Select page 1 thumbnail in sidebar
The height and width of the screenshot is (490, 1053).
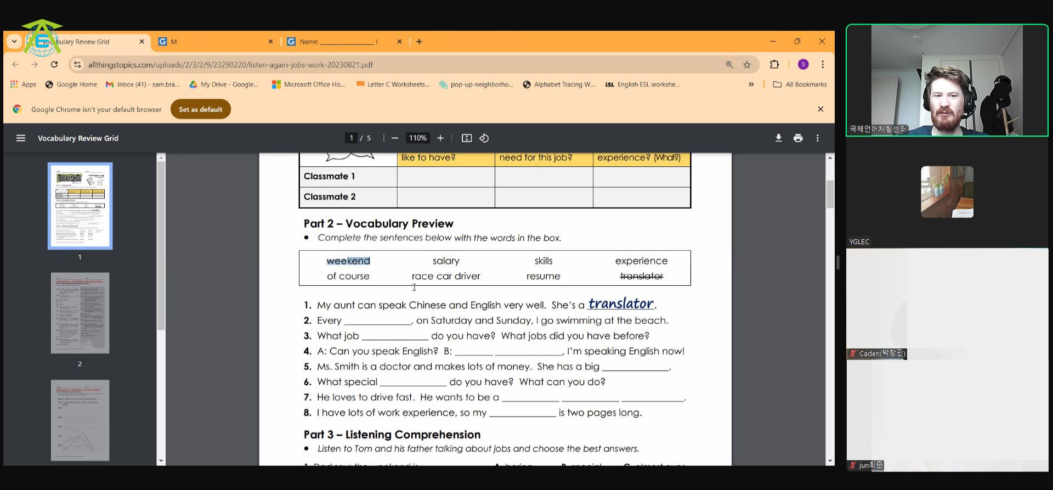pos(80,206)
